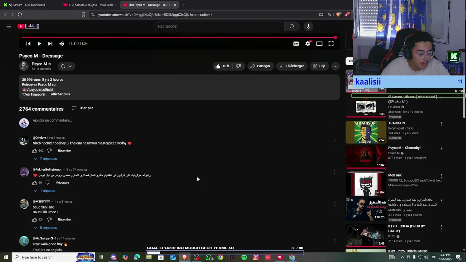Toggle subtitles on the player
Viewport: 466px width, 262px height.
(296, 44)
